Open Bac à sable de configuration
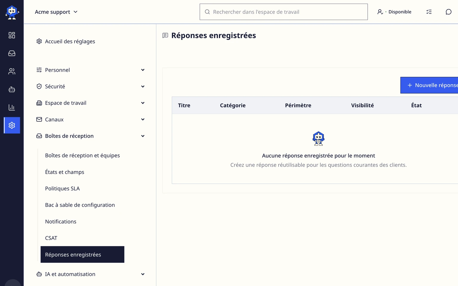458x286 pixels. (82, 205)
